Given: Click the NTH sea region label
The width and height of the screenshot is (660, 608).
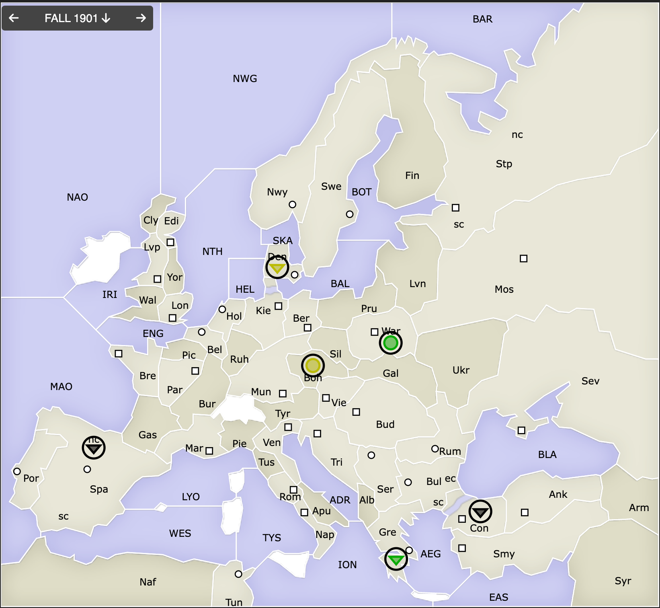Looking at the screenshot, I should click(x=212, y=252).
